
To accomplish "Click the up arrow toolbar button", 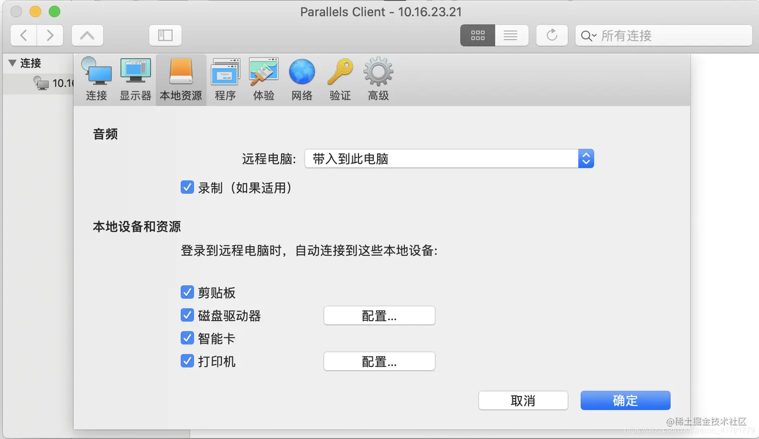I will (87, 36).
